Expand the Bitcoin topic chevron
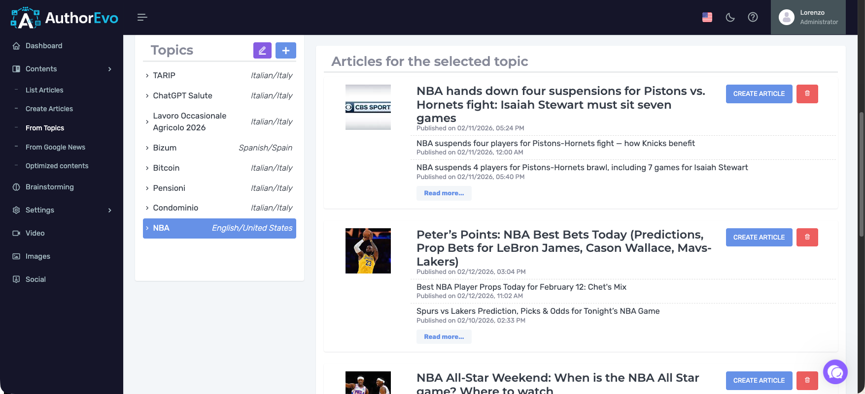 point(147,168)
